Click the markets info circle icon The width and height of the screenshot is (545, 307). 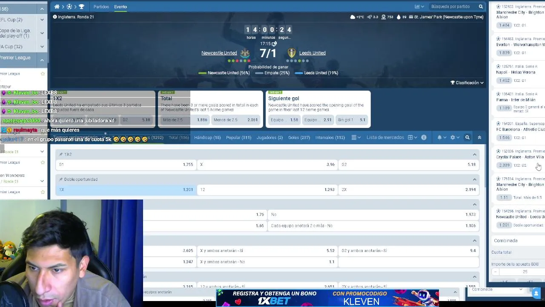[424, 138]
